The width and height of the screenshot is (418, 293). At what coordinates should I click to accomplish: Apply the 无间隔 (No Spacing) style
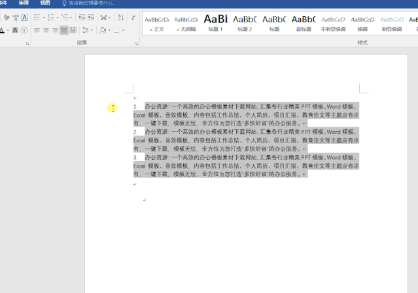[x=186, y=23]
